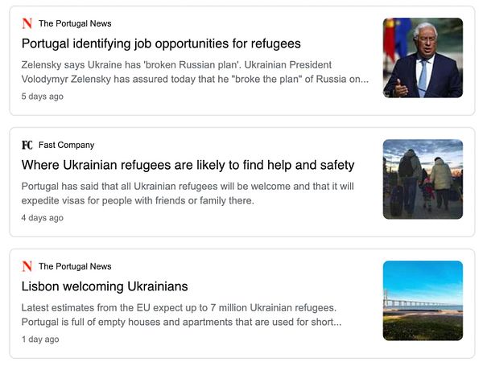Click the '4 days ago' timestamp
483x366 pixels.
click(42, 218)
